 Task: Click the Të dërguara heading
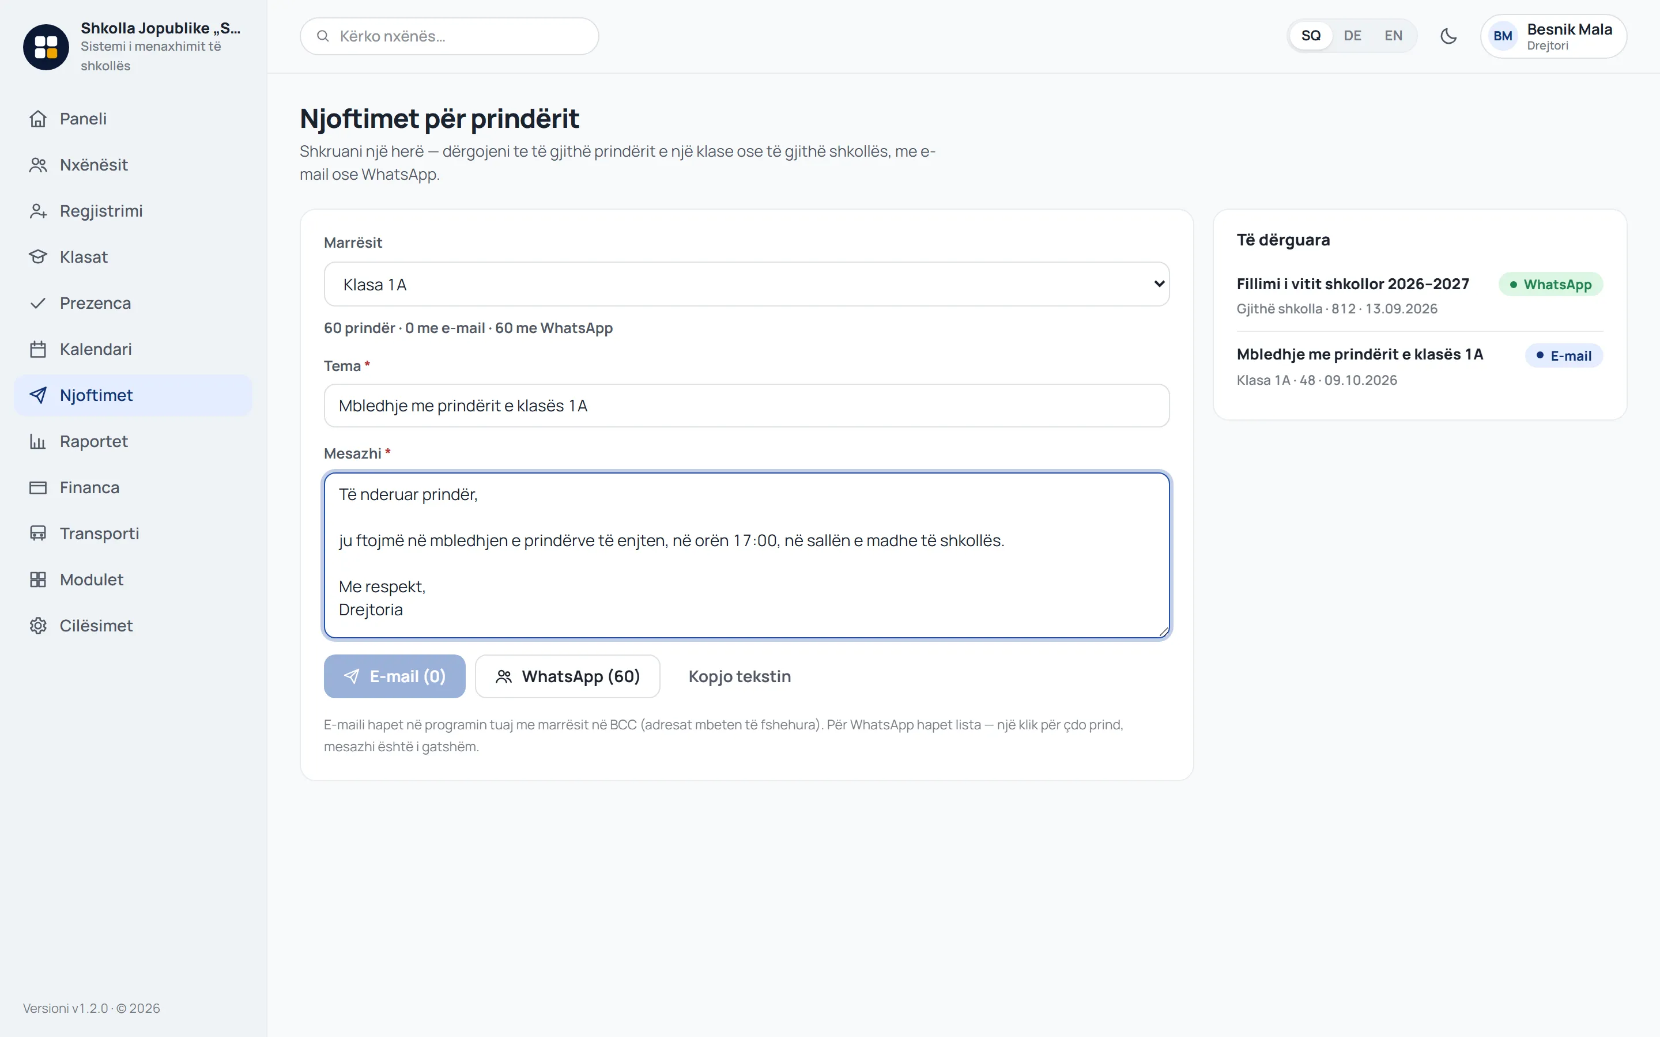(1282, 240)
